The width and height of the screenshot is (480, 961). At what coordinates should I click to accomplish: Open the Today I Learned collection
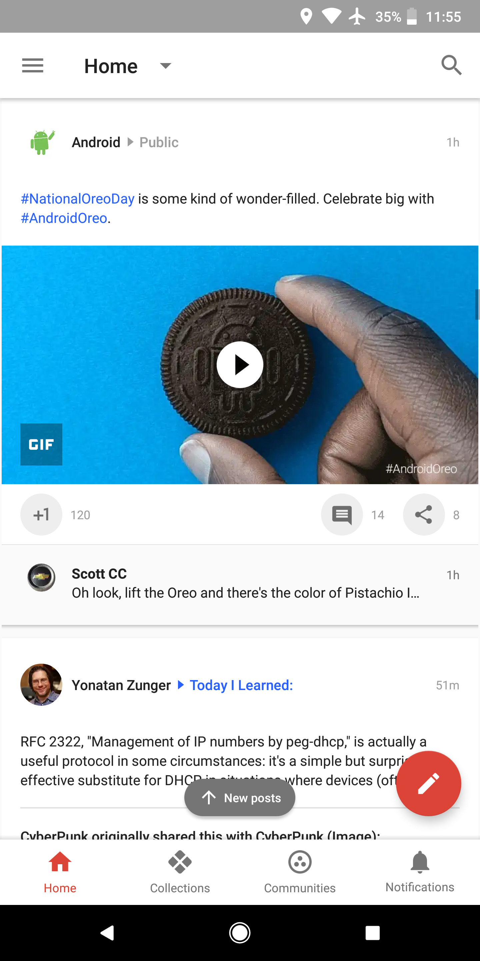coord(241,685)
